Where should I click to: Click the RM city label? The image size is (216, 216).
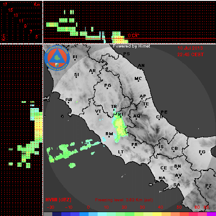point(109,134)
